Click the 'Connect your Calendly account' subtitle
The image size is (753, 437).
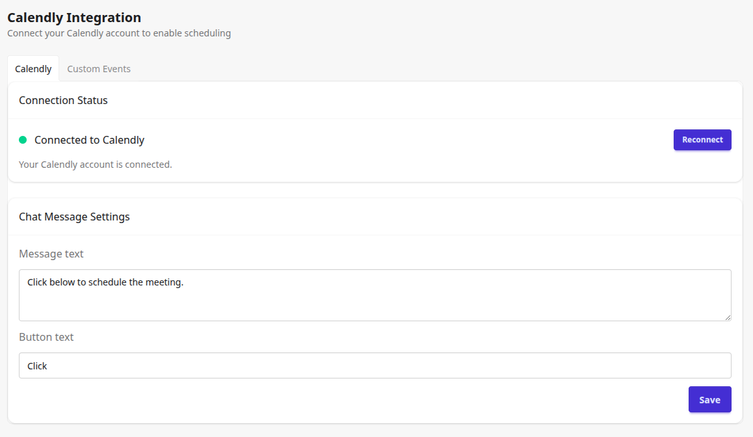click(x=118, y=33)
